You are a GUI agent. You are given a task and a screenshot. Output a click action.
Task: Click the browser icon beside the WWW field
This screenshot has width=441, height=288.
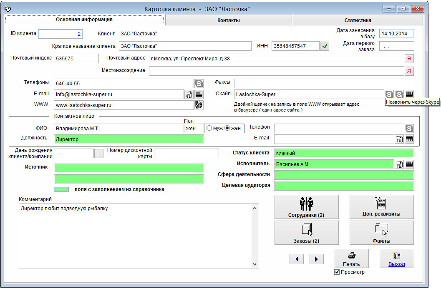(x=199, y=105)
